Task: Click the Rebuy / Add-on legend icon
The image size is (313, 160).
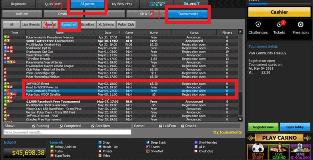Action: tap(52, 147)
